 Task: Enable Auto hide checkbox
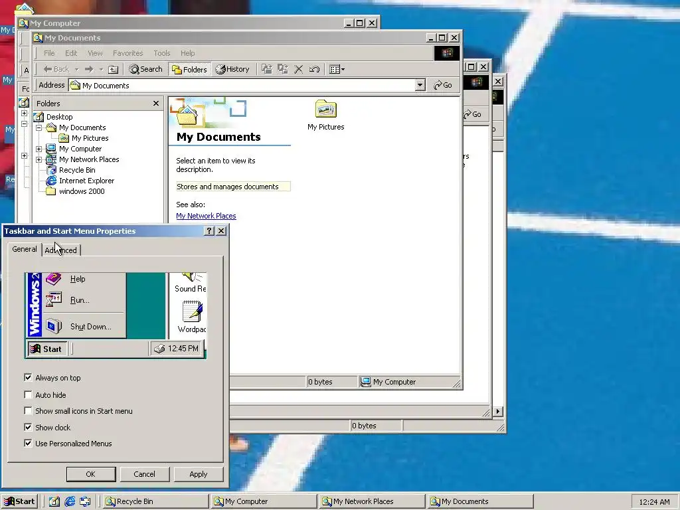(28, 394)
